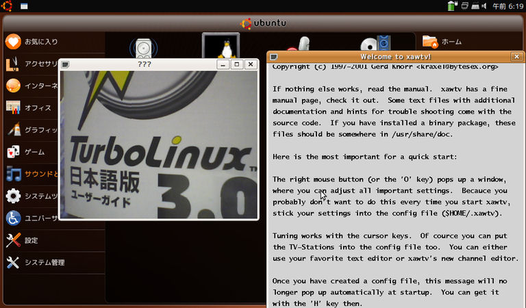Open the ホーム home folder
The width and height of the screenshot is (526, 308).
[x=442, y=42]
